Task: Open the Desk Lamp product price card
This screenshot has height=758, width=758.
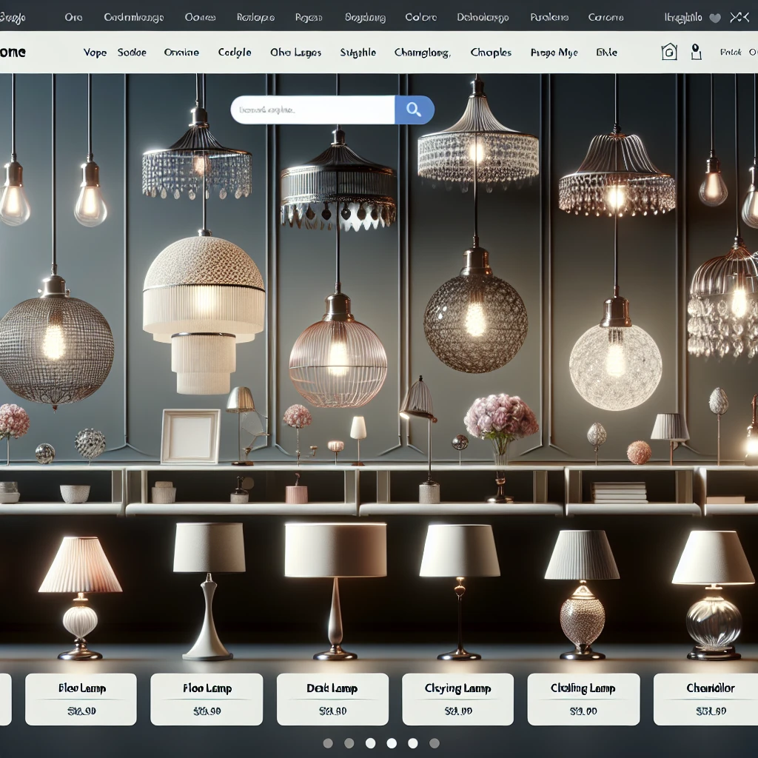Action: (x=332, y=699)
